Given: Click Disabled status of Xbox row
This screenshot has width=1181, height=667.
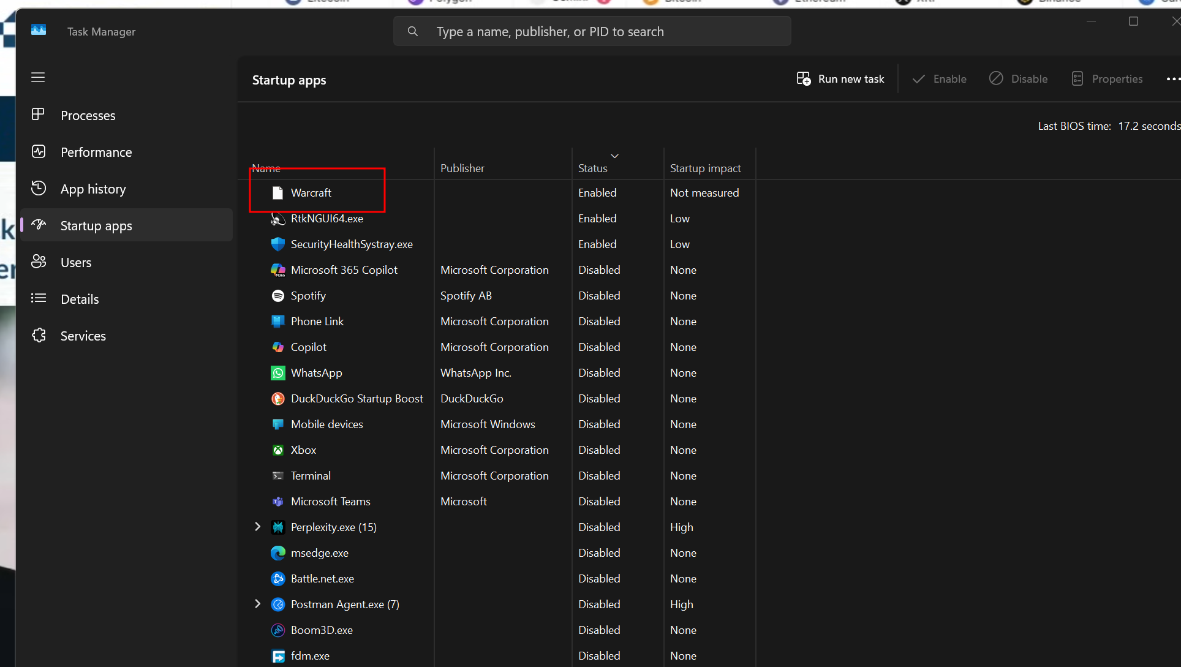Looking at the screenshot, I should (599, 450).
